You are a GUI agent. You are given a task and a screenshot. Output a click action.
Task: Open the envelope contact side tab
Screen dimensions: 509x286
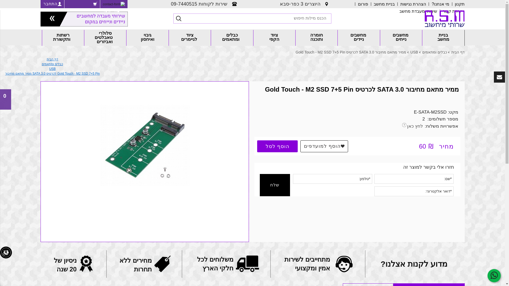tap(499, 77)
